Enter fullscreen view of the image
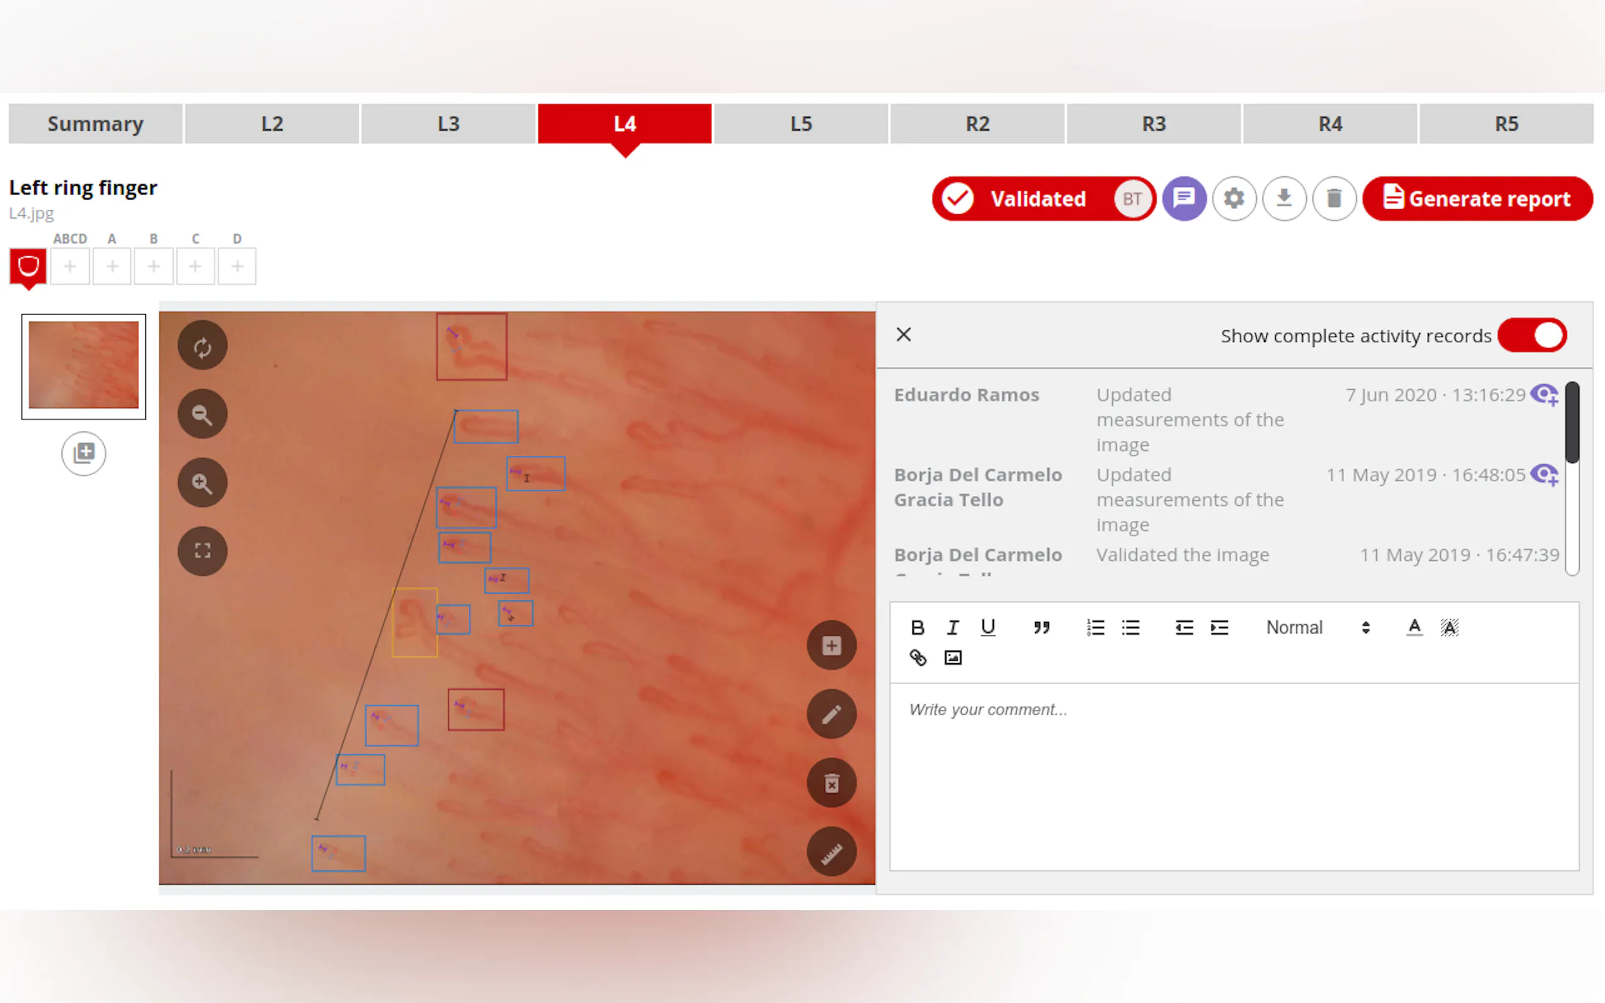The image size is (1605, 1003). (202, 551)
